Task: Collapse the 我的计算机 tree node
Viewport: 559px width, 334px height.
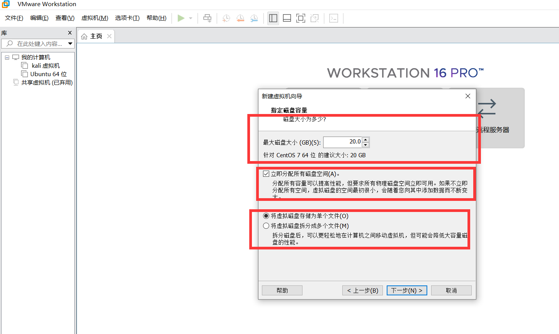Action: click(x=7, y=57)
